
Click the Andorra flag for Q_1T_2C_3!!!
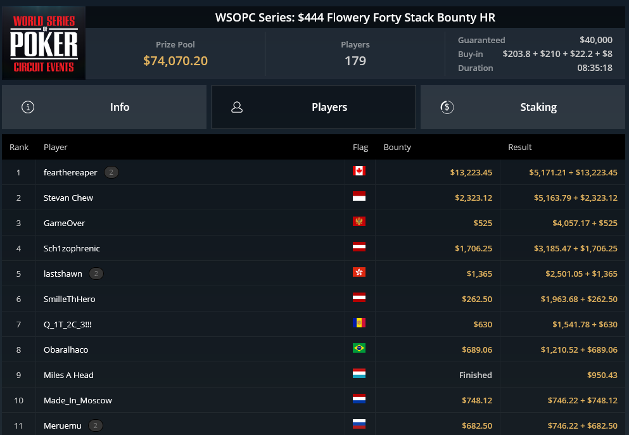[359, 323]
